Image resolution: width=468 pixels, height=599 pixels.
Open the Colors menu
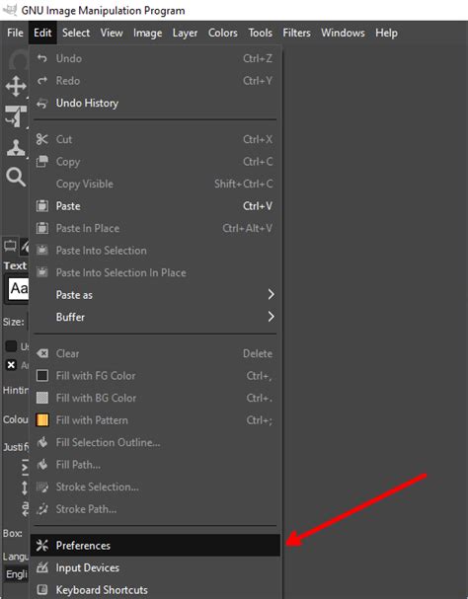(x=223, y=33)
